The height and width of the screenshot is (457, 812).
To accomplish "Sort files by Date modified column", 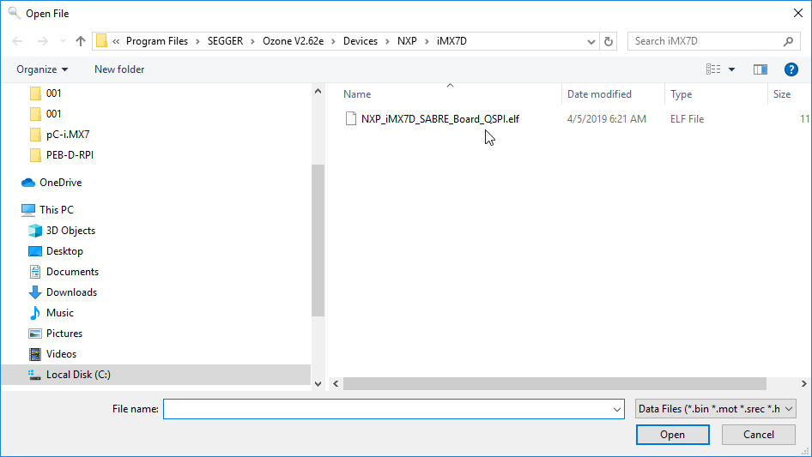I will click(599, 94).
